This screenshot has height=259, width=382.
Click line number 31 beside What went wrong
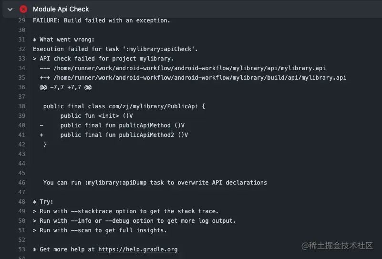21,40
